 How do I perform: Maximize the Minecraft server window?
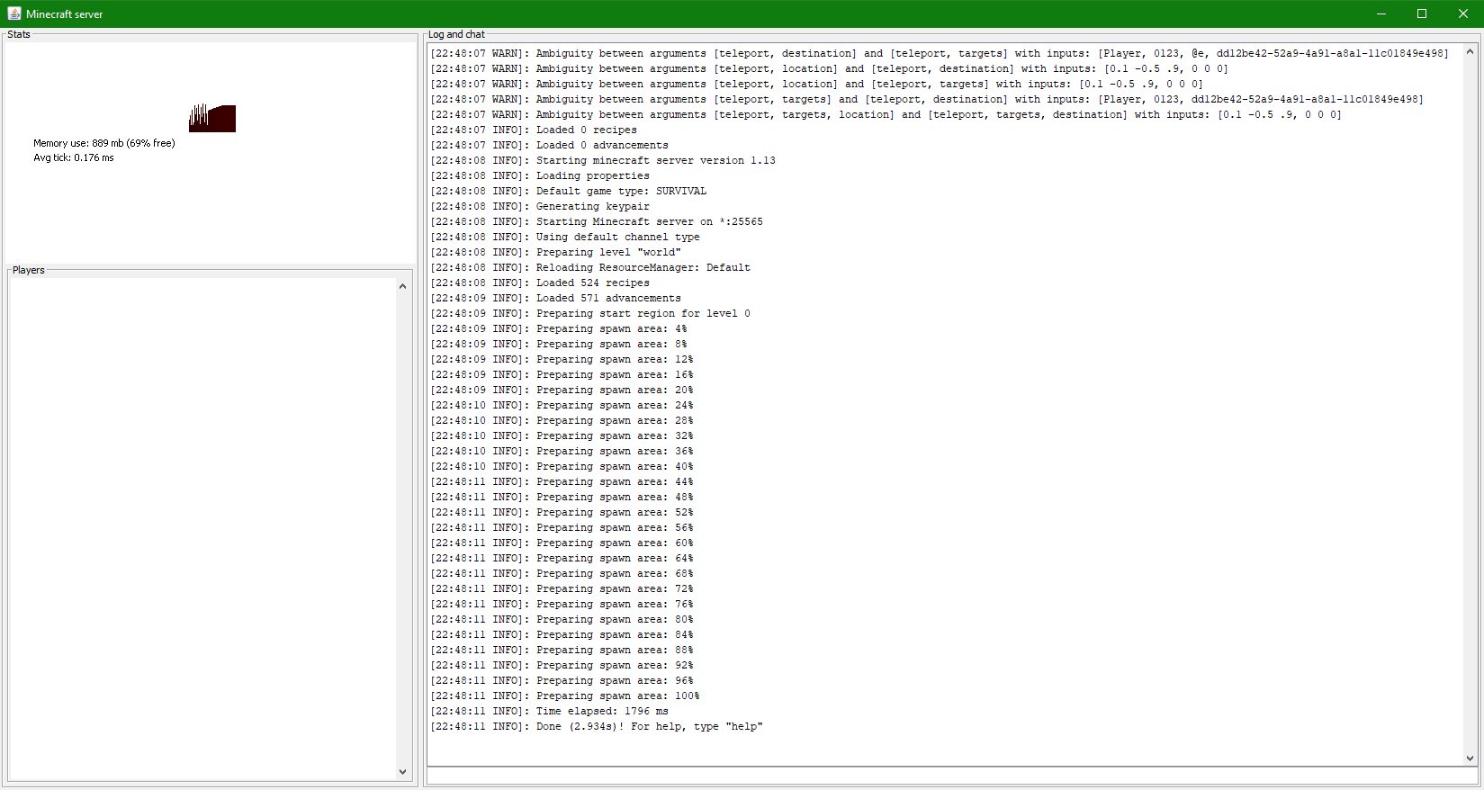point(1422,13)
